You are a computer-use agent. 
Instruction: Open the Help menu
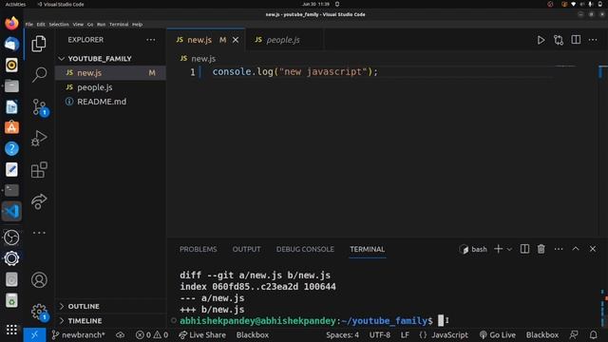(137, 24)
